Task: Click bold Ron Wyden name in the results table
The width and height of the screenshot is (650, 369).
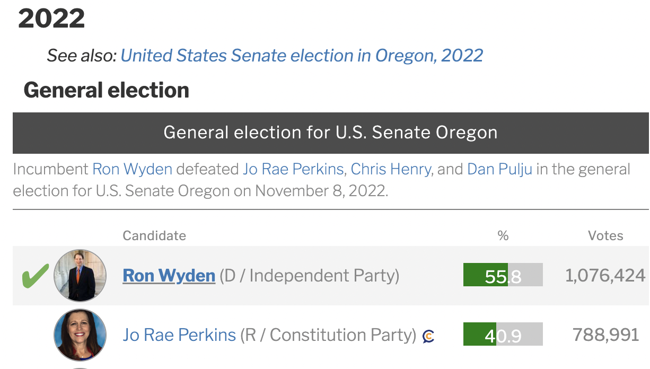Action: coord(169,276)
